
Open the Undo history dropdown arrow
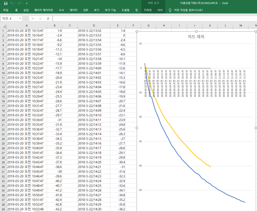point(15,3)
